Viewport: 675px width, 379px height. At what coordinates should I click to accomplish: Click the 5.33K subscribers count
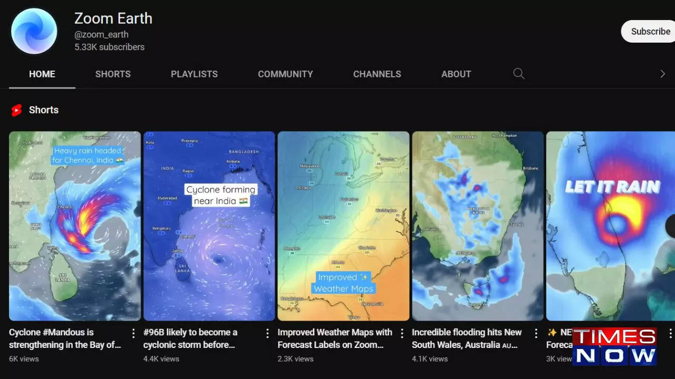(109, 47)
